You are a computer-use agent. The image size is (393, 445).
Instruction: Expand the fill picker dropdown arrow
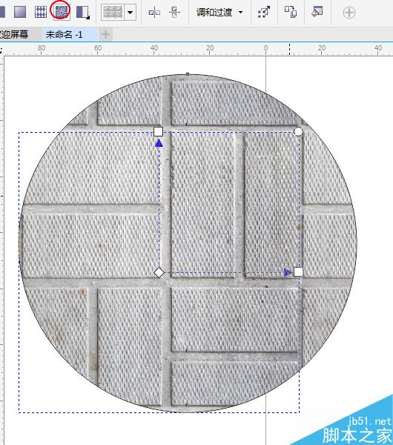tap(131, 13)
